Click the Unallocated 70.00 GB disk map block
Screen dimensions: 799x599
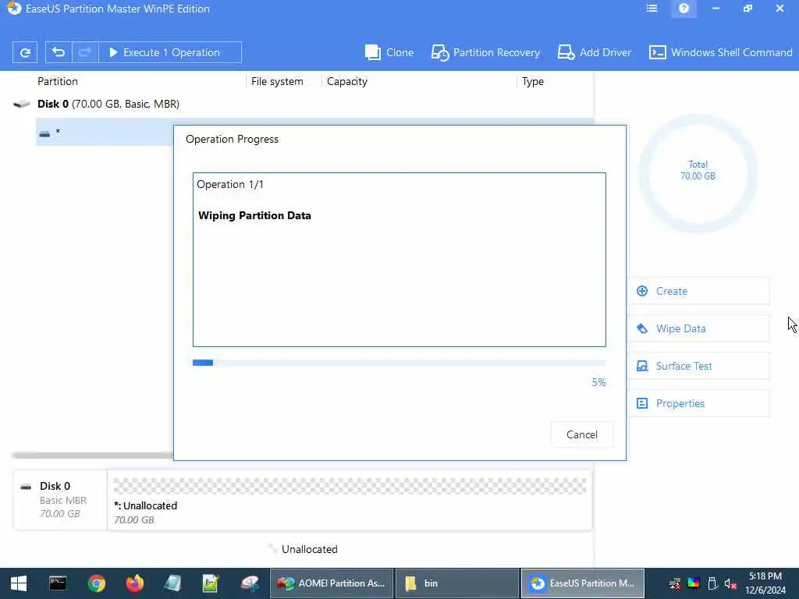click(x=350, y=500)
